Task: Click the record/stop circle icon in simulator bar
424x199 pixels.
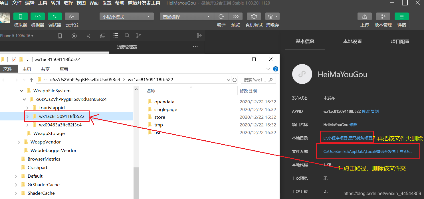Action: click(x=74, y=36)
